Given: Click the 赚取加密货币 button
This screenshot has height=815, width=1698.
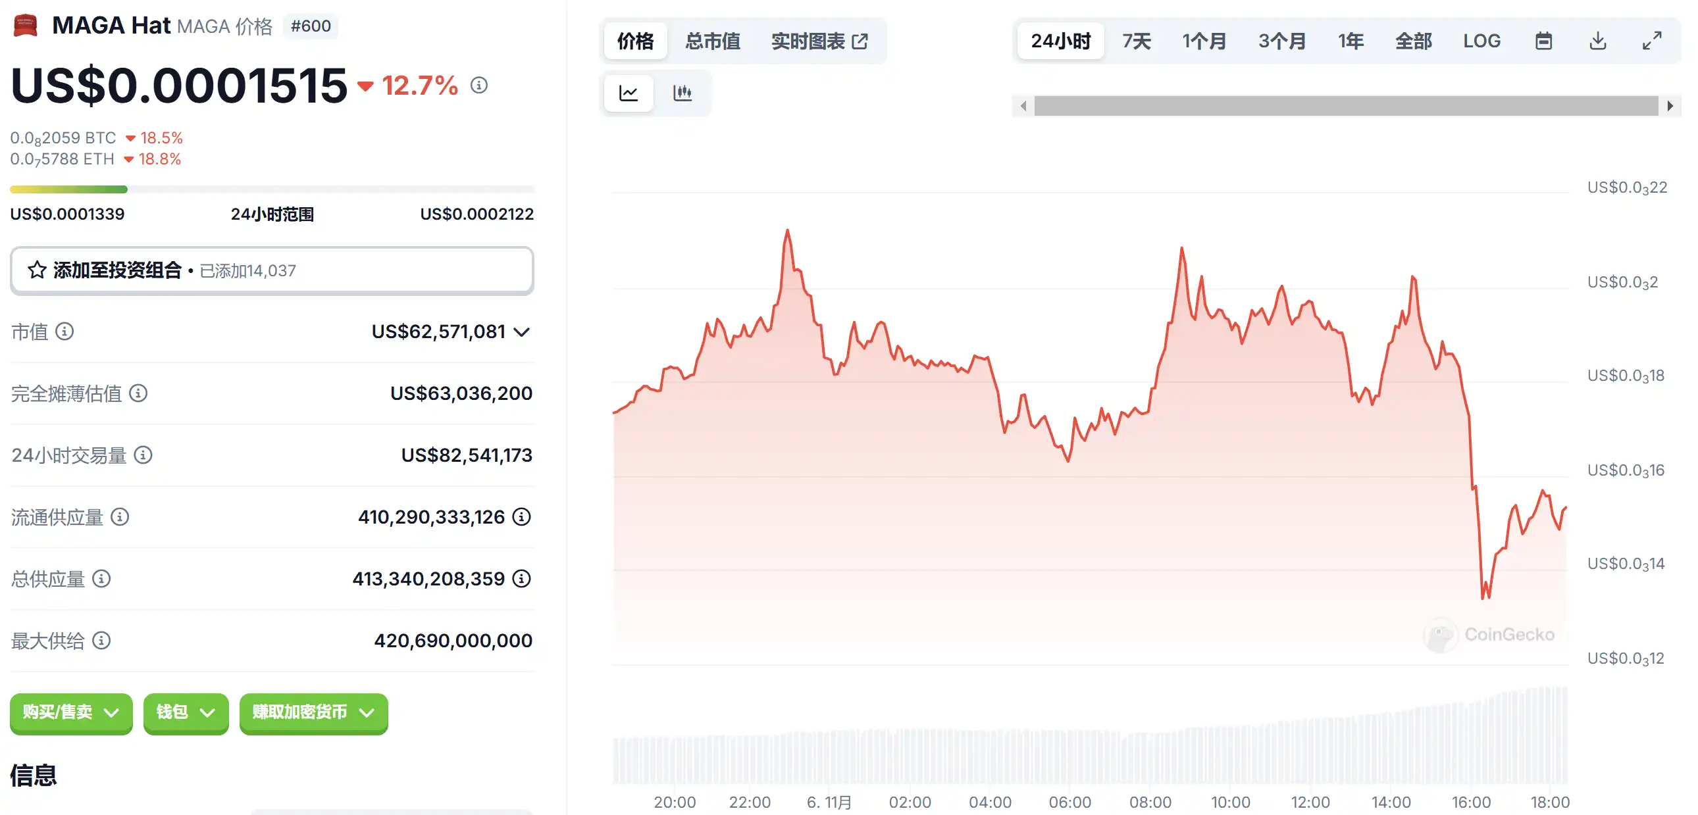Looking at the screenshot, I should [313, 712].
